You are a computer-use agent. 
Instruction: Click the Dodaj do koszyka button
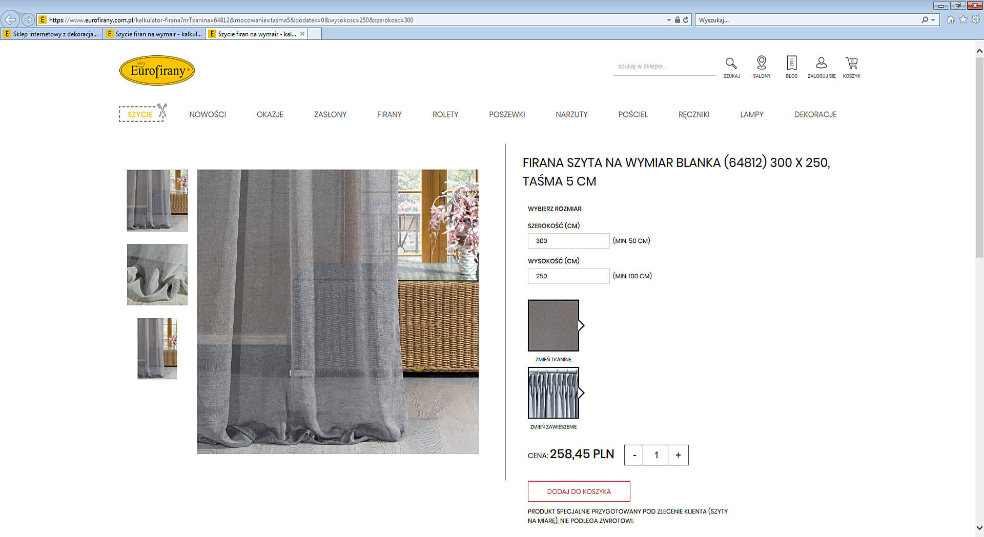click(x=579, y=491)
